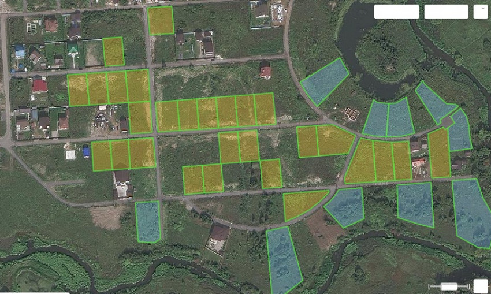Select the blue rectangular plot below the eastern yellow plots
This screenshot has height=294, width=491.
coord(415,204)
